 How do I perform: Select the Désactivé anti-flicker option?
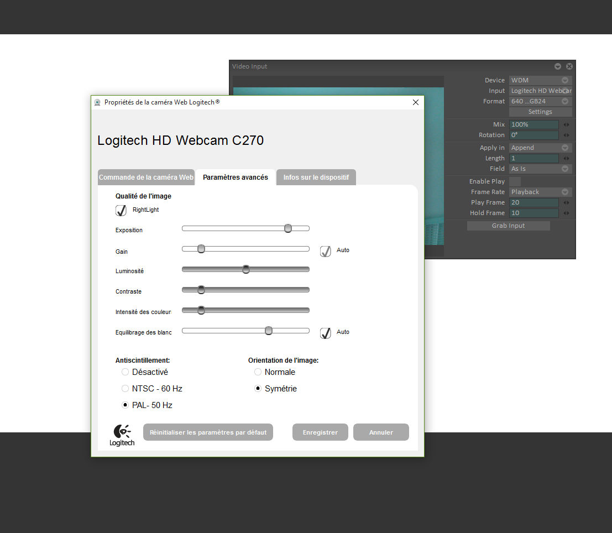coord(125,372)
